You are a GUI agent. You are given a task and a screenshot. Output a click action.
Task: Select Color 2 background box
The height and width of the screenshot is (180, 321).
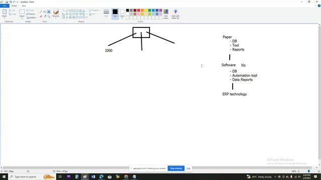122,14
